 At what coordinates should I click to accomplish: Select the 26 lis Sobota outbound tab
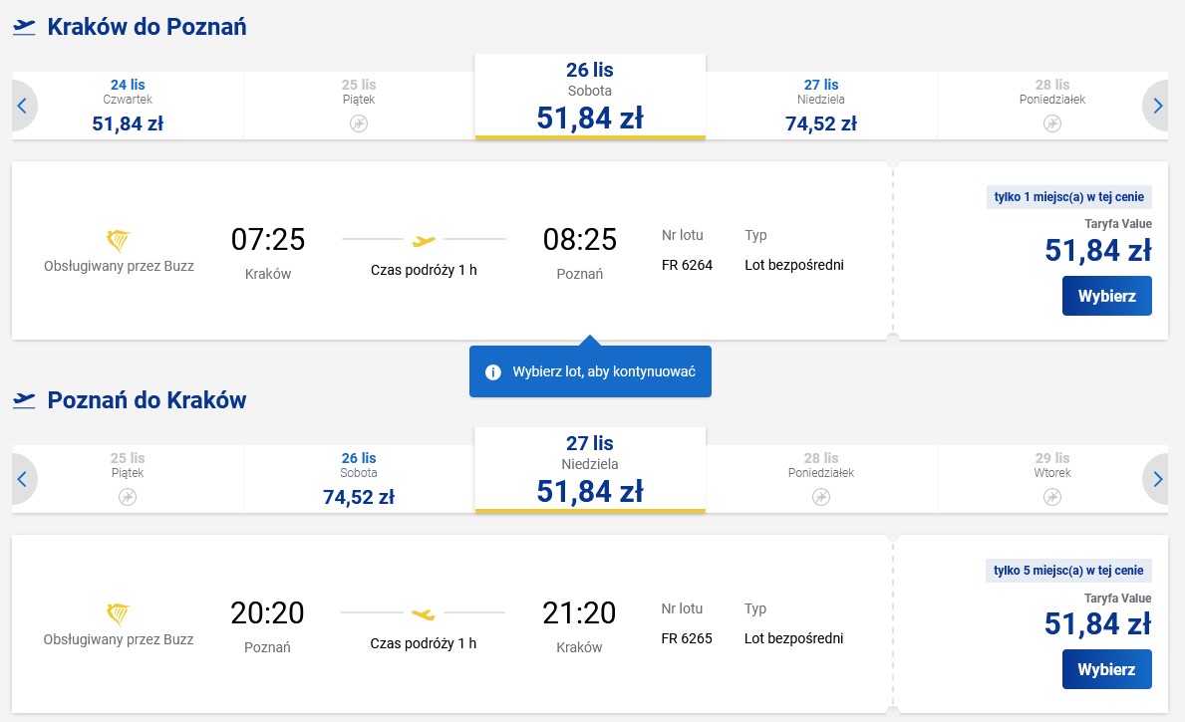tap(590, 97)
